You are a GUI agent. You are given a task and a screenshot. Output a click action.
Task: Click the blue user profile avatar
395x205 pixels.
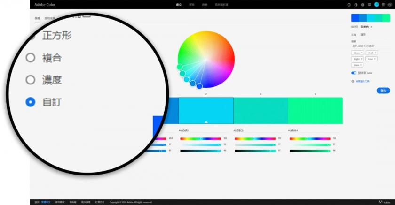377,4
